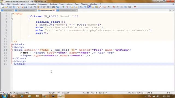This screenshot has height=98, width=175.
Task: Open the Plugins menu
Action: click(x=84, y=4)
